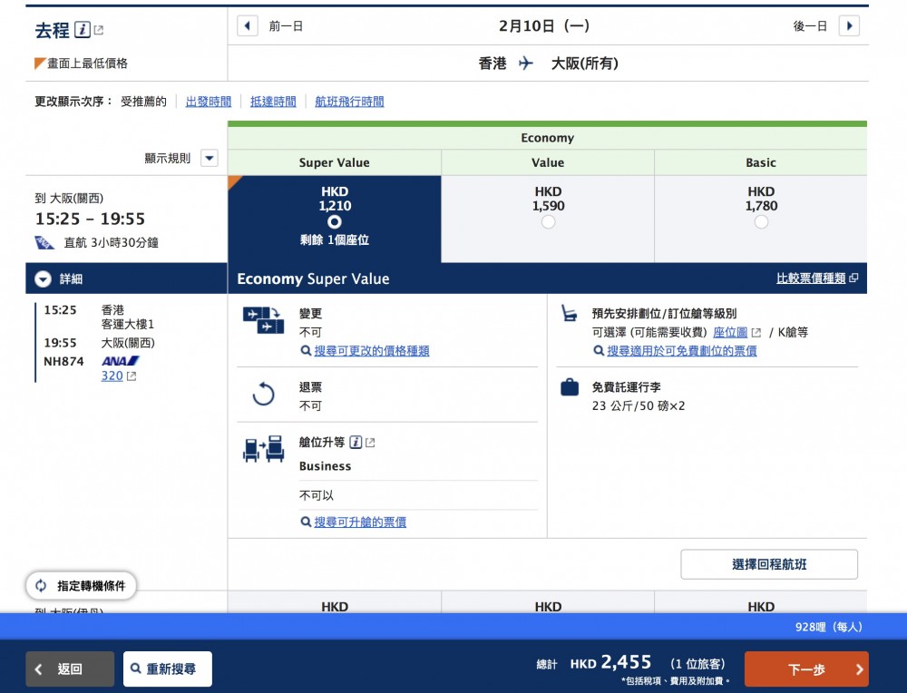Open the 去程 info icon
The image size is (907, 693).
click(83, 30)
